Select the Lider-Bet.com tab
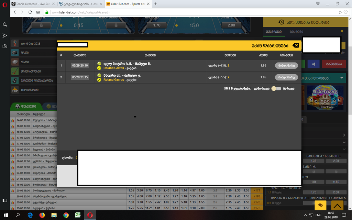 (128, 4)
